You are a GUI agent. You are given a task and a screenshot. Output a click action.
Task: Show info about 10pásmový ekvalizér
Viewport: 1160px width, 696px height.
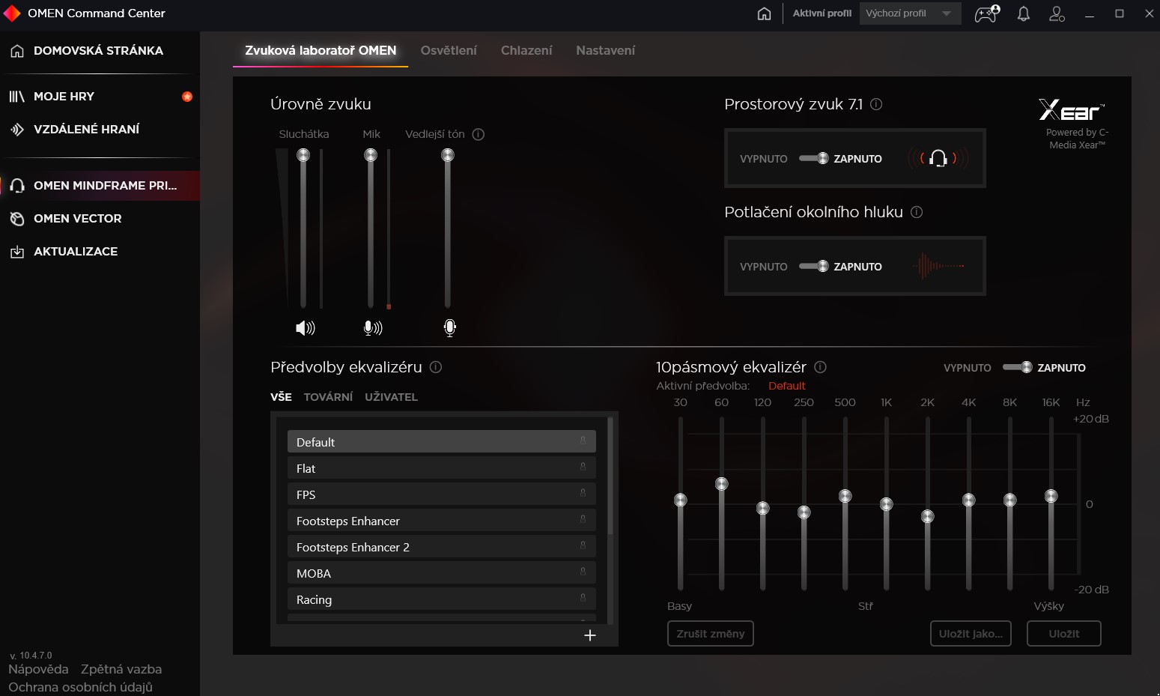point(820,367)
